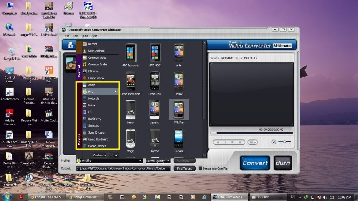Screen dimensions: 358x201
Task: Move category list up with arrow
Action: point(111,155)
